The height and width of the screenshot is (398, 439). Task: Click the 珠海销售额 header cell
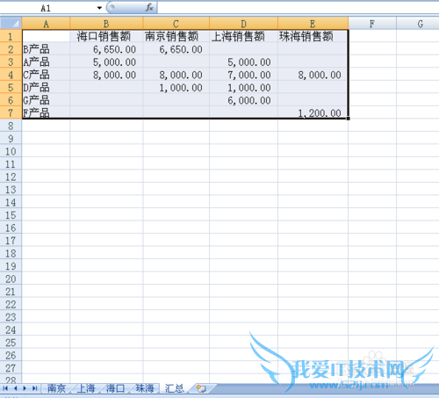pos(313,36)
